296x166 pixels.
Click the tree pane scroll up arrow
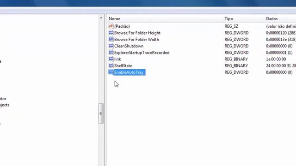(101, 18)
